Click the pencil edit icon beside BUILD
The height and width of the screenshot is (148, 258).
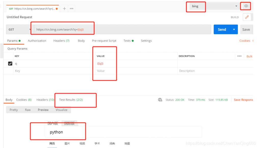(x=247, y=17)
